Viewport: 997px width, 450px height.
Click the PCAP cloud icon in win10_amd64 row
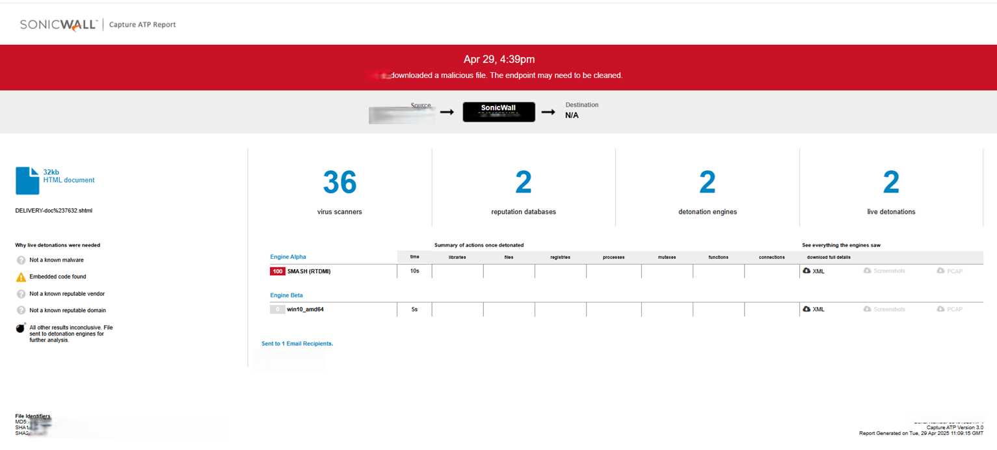940,309
